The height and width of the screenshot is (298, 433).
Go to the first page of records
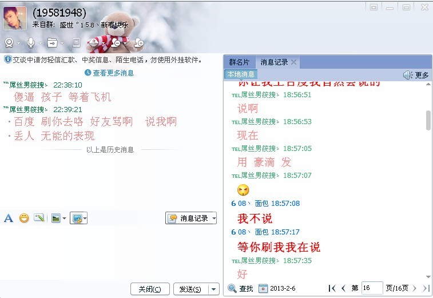(x=332, y=288)
